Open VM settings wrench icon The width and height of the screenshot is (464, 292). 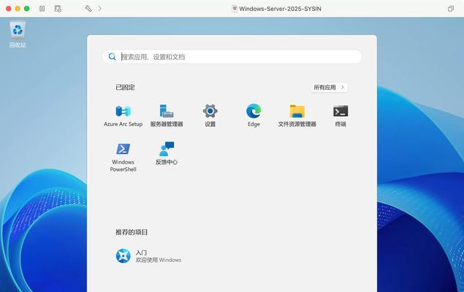88,9
